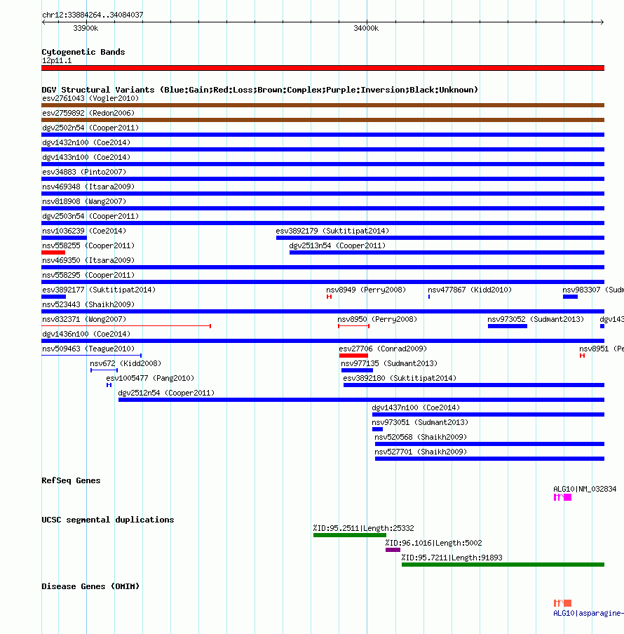Image resolution: width=624 pixels, height=634 pixels.
Task: Click the magenta ALG10 RefSeq gene glyph
Action: click(x=562, y=497)
